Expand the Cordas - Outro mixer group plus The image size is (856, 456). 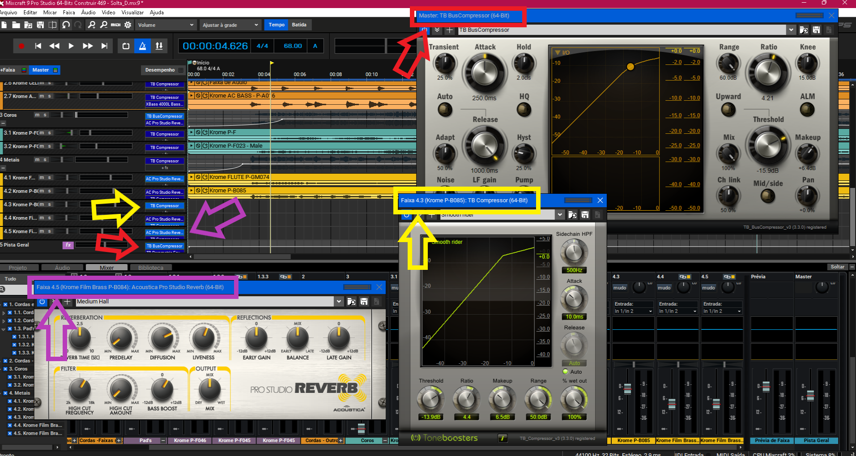point(341,440)
